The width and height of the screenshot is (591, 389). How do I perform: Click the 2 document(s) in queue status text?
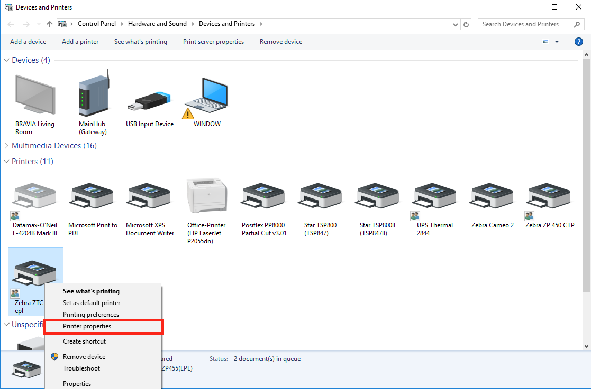pyautogui.click(x=267, y=359)
